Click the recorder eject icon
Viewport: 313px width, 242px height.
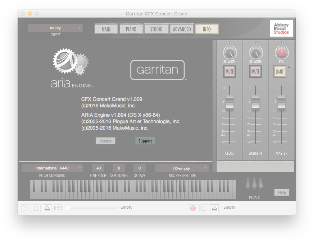pos(214,208)
